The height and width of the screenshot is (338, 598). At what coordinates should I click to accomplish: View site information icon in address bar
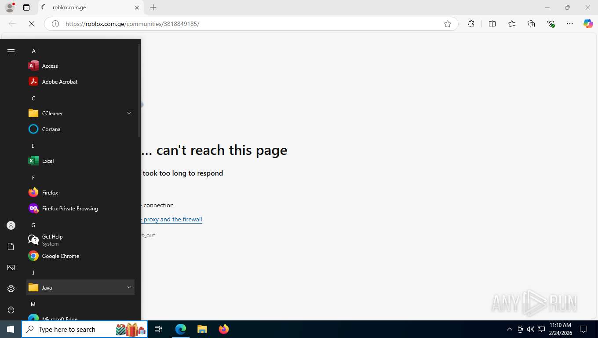tap(55, 24)
